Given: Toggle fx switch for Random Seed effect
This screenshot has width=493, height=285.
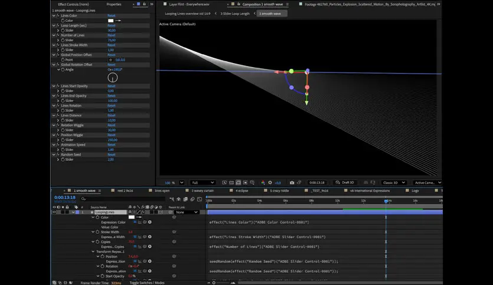Looking at the screenshot, I should (x=58, y=154).
